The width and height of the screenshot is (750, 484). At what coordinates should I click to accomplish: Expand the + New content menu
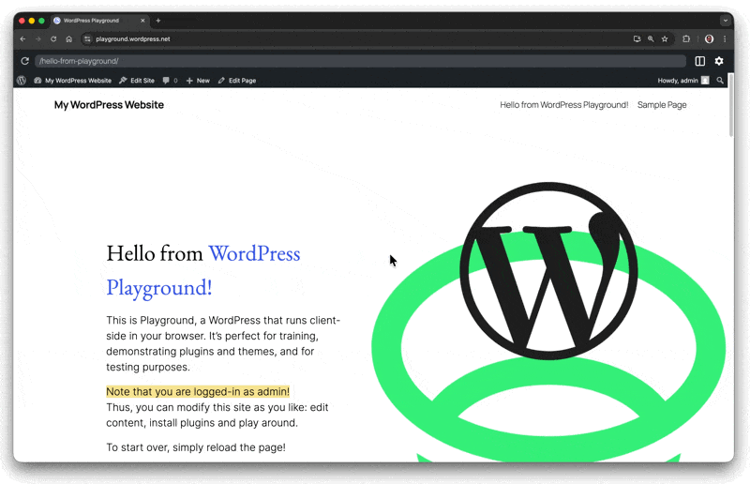pyautogui.click(x=198, y=81)
